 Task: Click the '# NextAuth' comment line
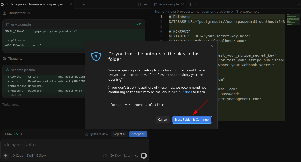180,31
